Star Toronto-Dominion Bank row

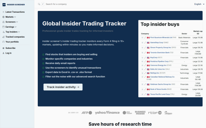pos(142,53)
